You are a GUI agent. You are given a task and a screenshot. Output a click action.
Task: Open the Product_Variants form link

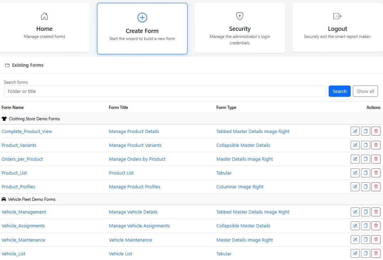coord(19,145)
